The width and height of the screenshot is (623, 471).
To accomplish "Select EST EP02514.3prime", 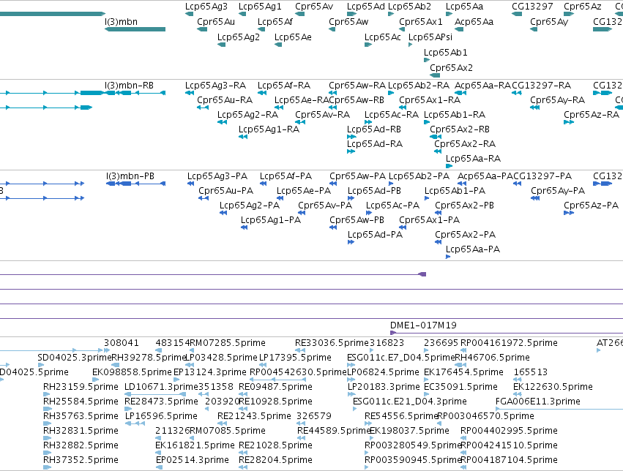I will coord(193,460).
